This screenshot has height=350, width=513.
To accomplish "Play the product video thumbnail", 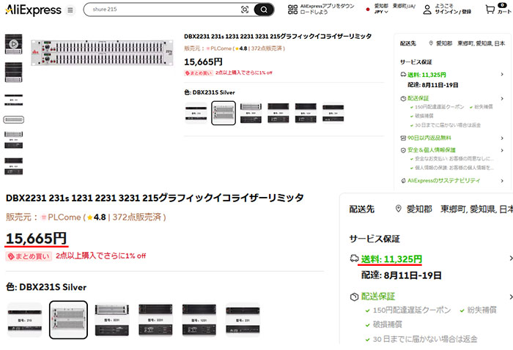I will pos(13,44).
